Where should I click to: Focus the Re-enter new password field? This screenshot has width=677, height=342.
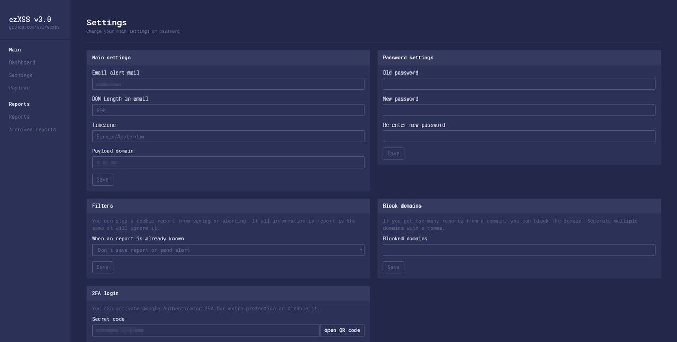pos(519,137)
